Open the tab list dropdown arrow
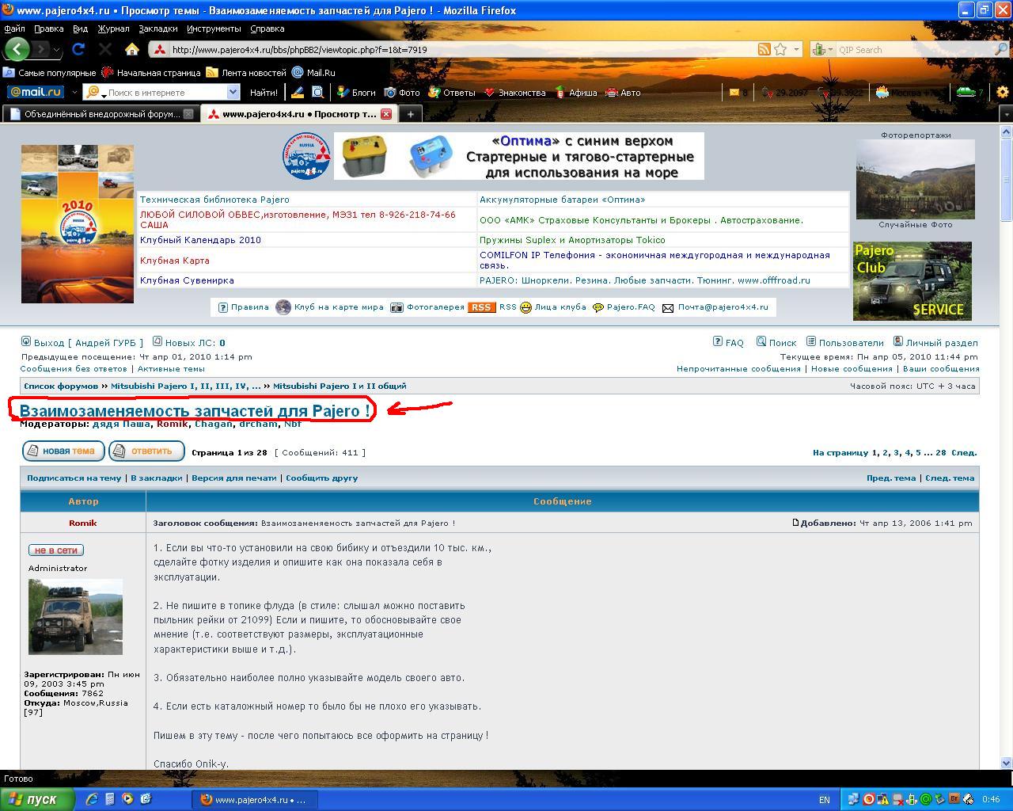The image size is (1013, 811). [1006, 114]
